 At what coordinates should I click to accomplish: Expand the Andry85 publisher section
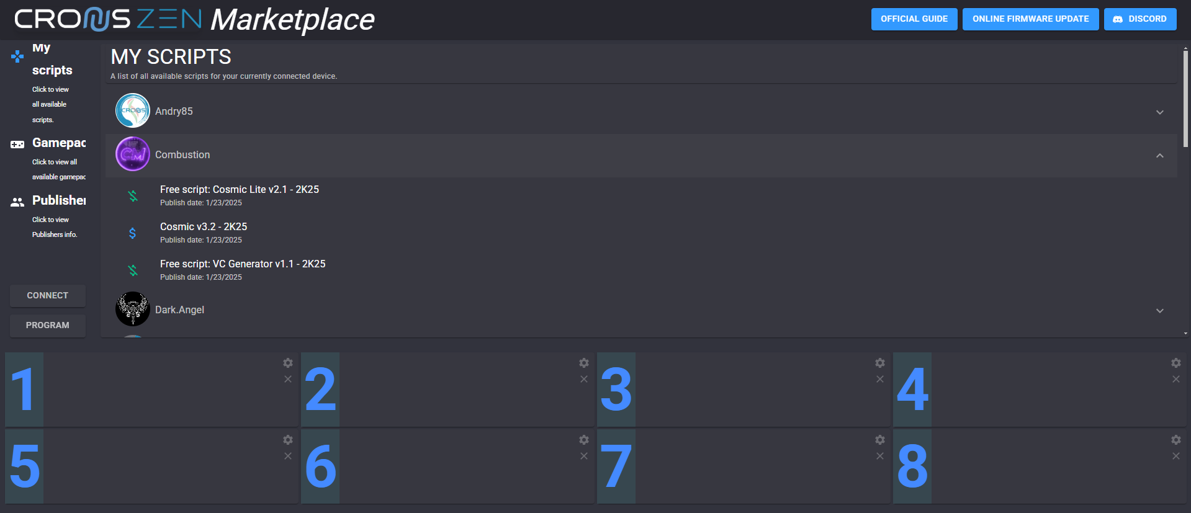(1159, 112)
